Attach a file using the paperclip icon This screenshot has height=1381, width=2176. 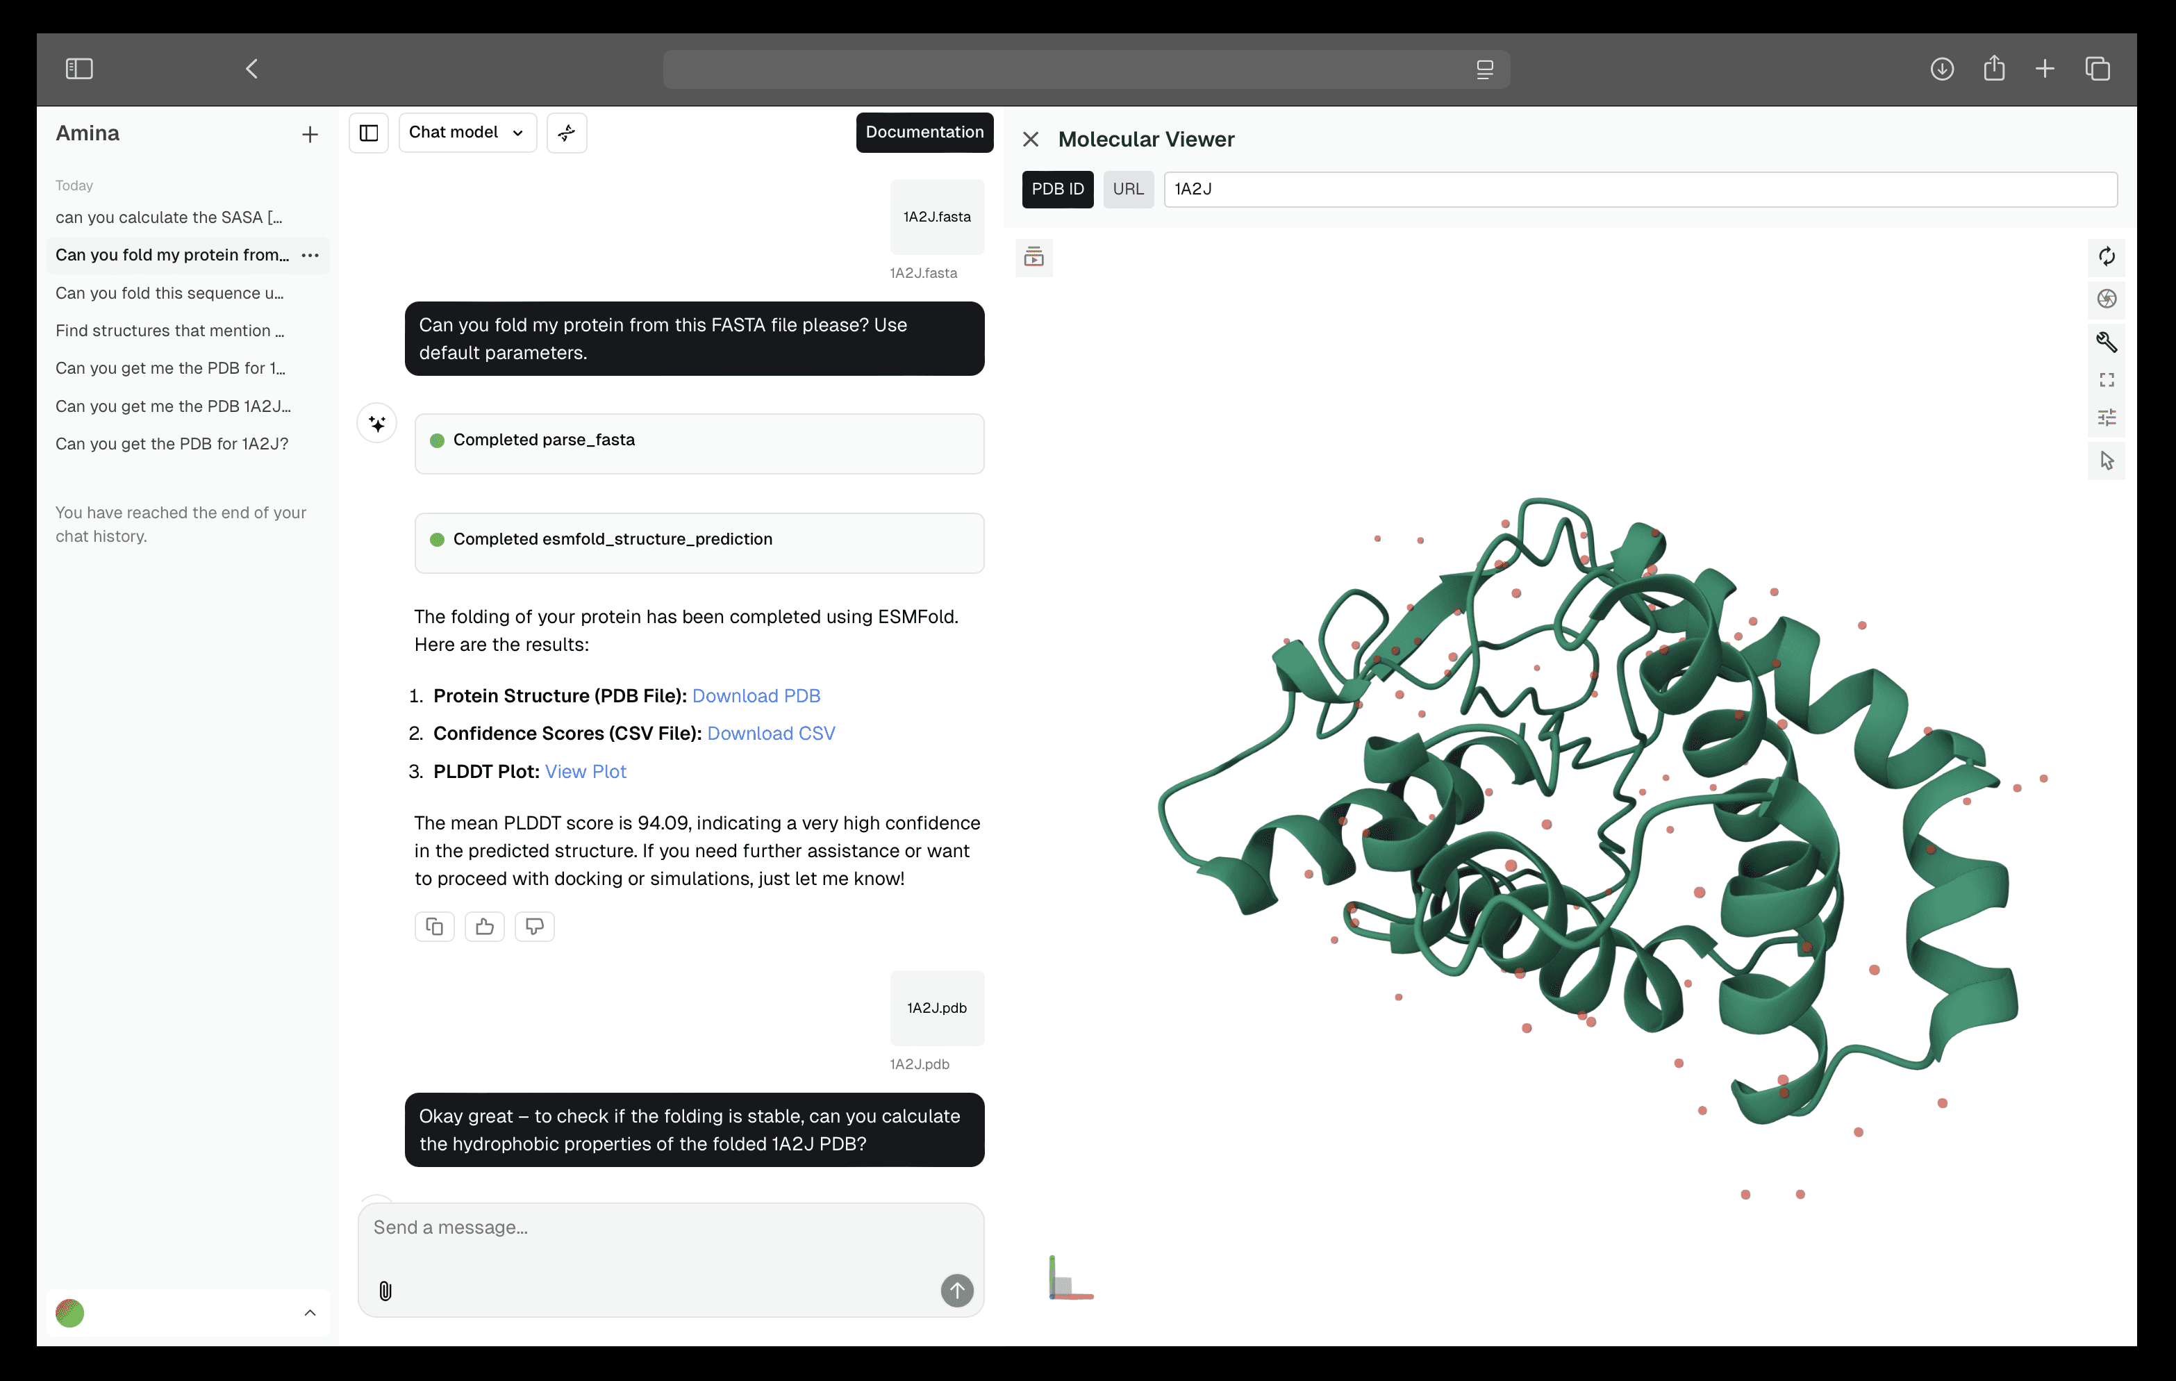(x=387, y=1291)
